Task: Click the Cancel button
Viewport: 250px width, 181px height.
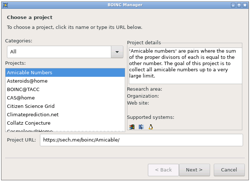Action: pos(229,170)
